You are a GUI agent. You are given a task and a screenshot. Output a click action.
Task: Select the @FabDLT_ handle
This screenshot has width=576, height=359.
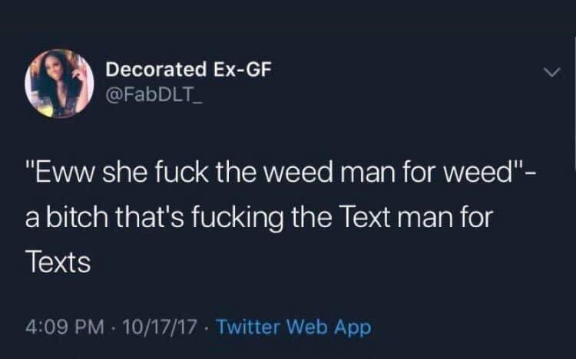point(154,95)
